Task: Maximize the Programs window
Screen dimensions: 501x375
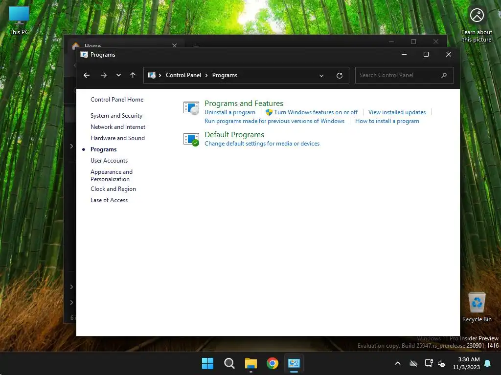Action: click(x=426, y=54)
